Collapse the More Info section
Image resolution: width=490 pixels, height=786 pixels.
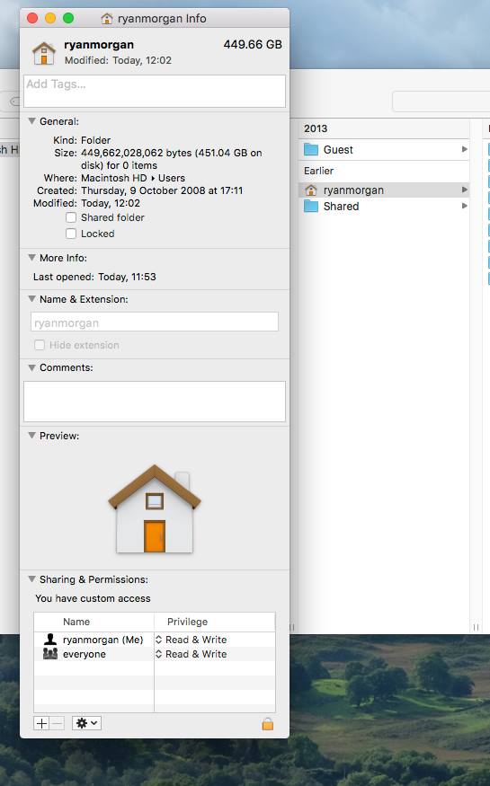[31, 257]
